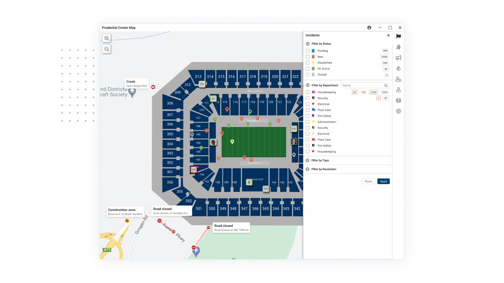504x283 pixels.
Task: Collapse the Filter by Status section
Action: [307, 44]
